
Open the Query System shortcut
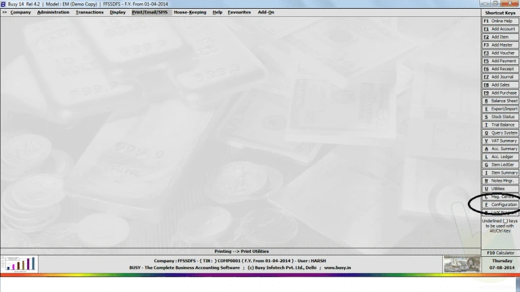(500, 132)
